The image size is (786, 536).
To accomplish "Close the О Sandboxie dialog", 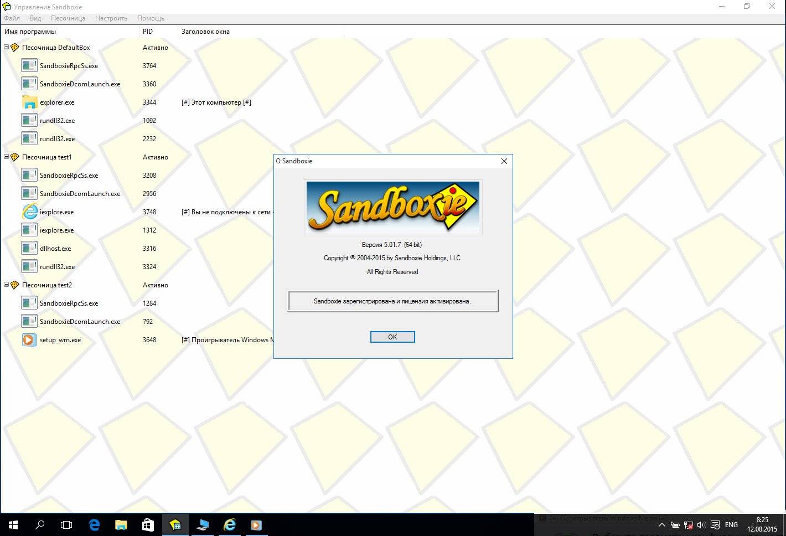I will (x=504, y=161).
